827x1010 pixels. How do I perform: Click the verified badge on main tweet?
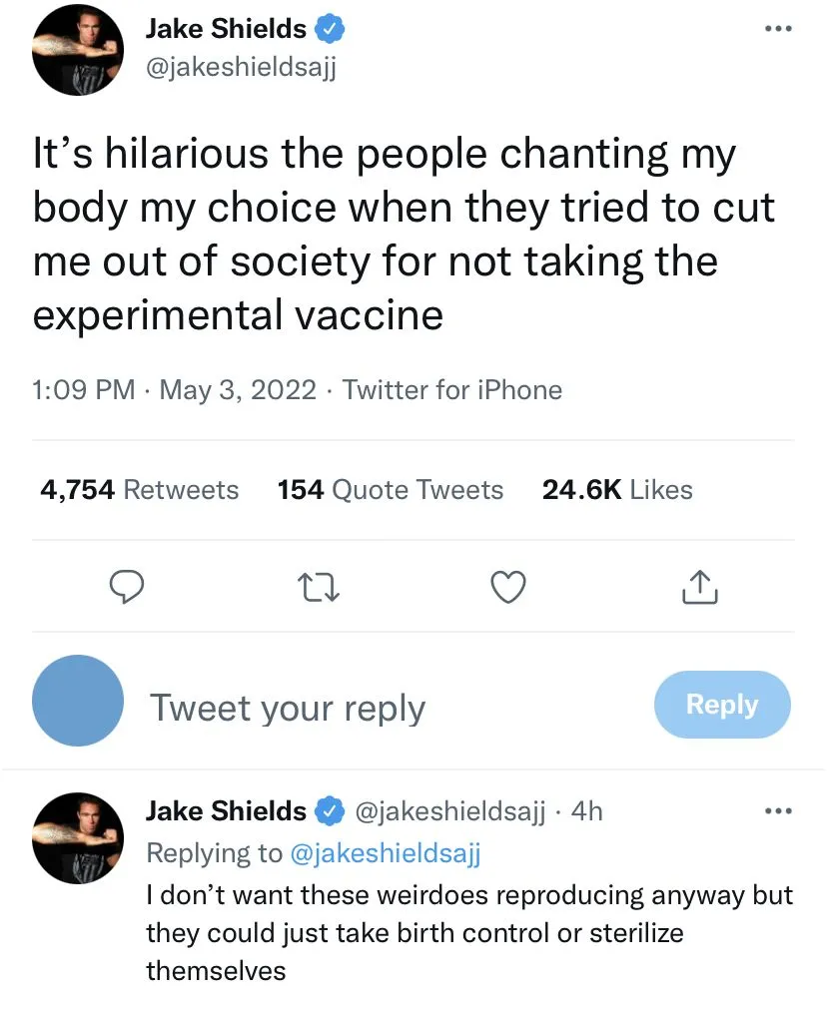click(331, 30)
